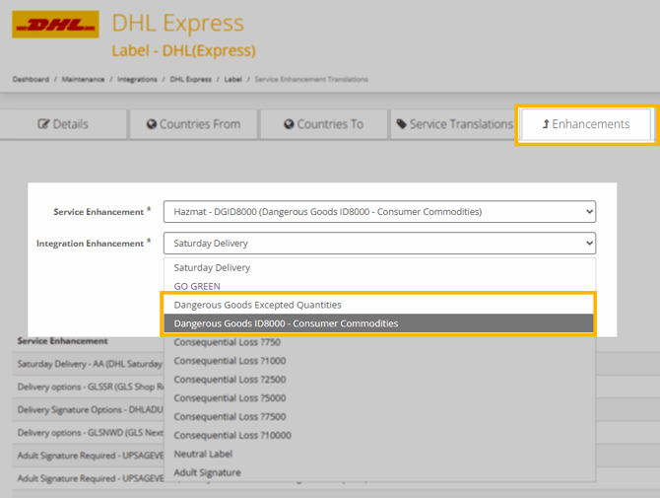Choose Consequential Loss ?750 option
660x498 pixels.
[x=379, y=342]
